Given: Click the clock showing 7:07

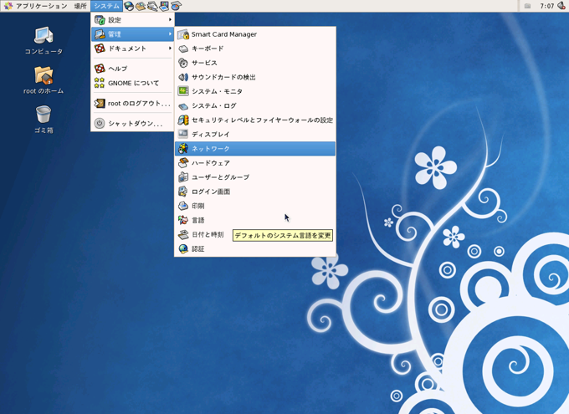Looking at the screenshot, I should tap(546, 6).
